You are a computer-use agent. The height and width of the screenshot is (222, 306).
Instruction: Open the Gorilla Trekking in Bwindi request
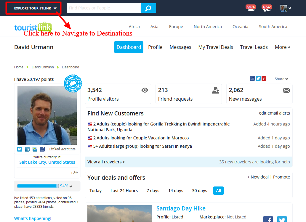click(x=158, y=127)
